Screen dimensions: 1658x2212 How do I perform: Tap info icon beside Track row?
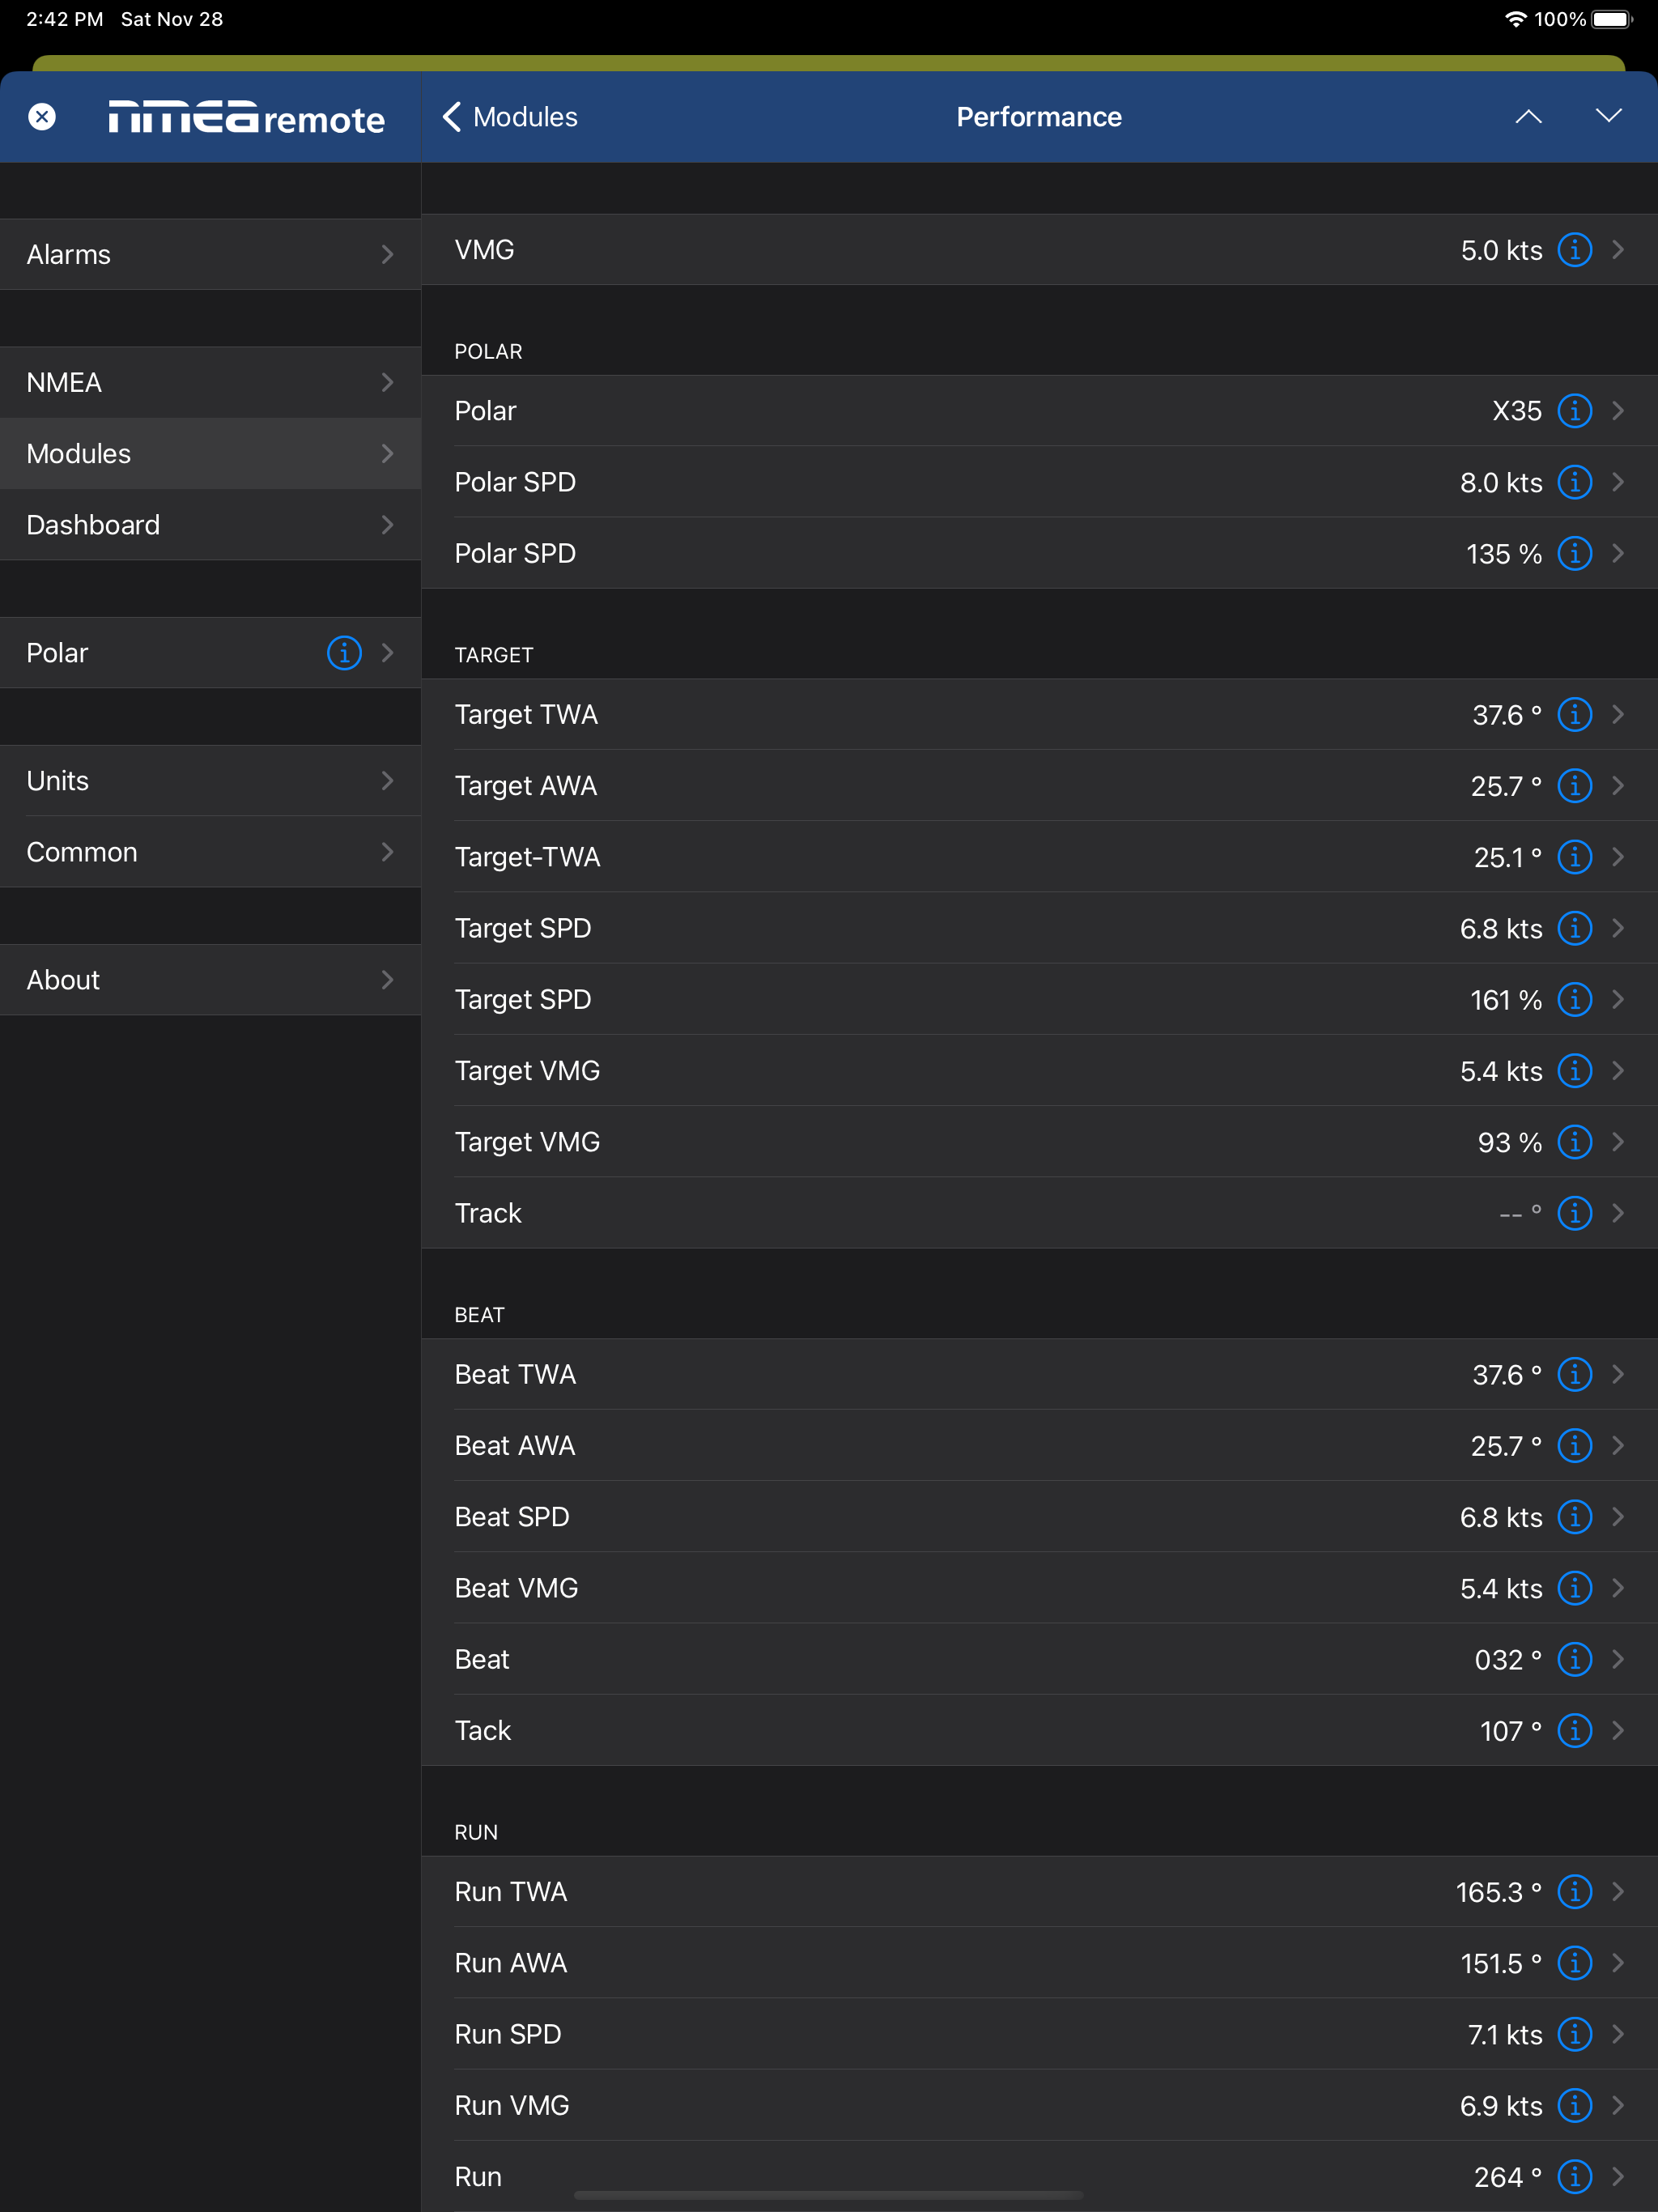pos(1574,1213)
